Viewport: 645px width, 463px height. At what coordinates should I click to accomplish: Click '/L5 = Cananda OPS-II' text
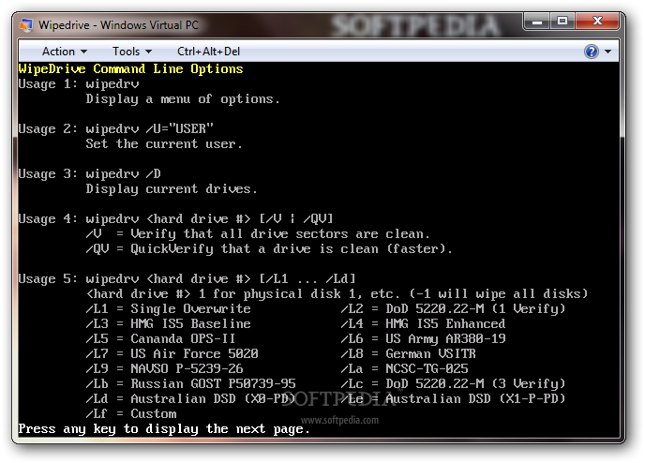tap(160, 339)
